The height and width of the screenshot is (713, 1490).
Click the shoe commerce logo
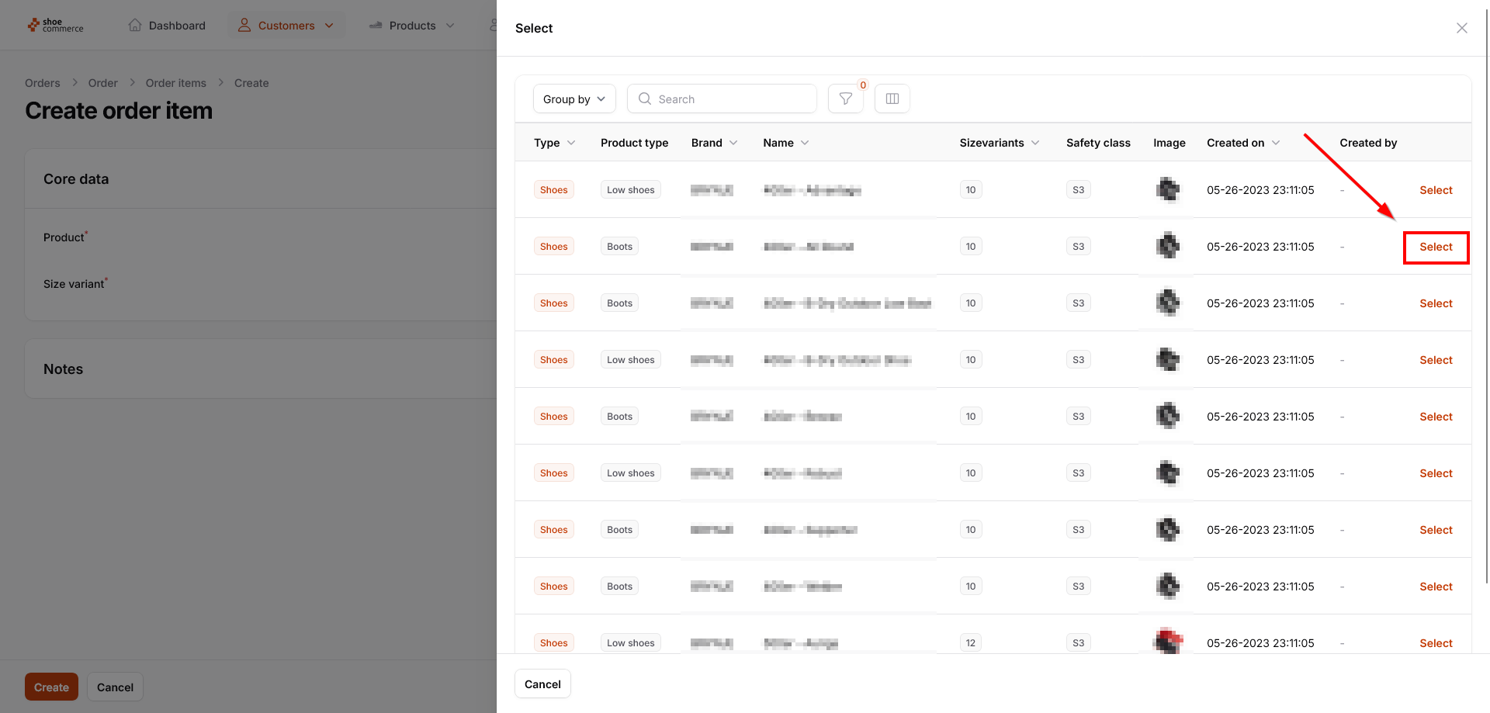tap(55, 26)
